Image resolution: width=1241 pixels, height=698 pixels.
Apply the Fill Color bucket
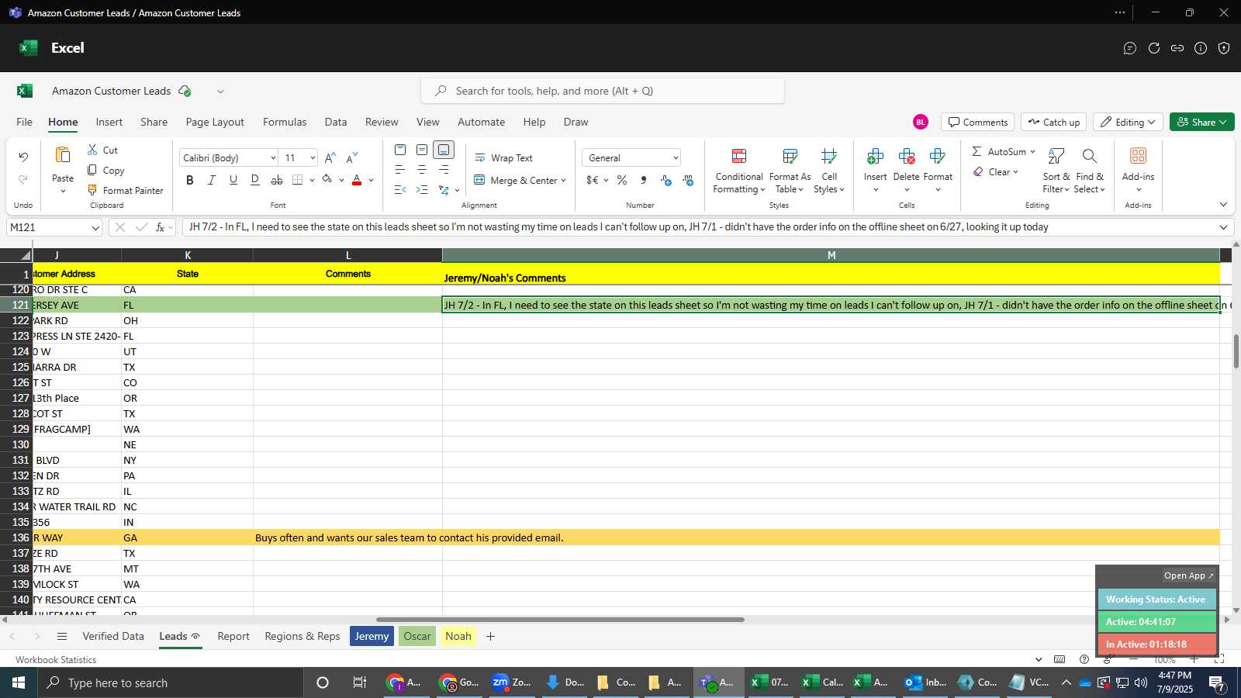[x=327, y=180]
